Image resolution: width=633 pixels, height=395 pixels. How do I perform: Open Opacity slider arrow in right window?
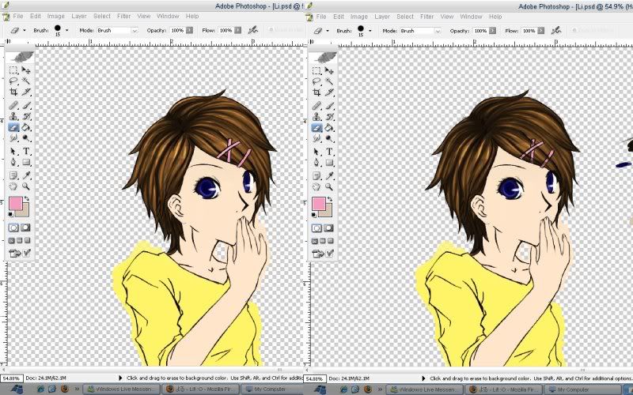pyautogui.click(x=492, y=30)
